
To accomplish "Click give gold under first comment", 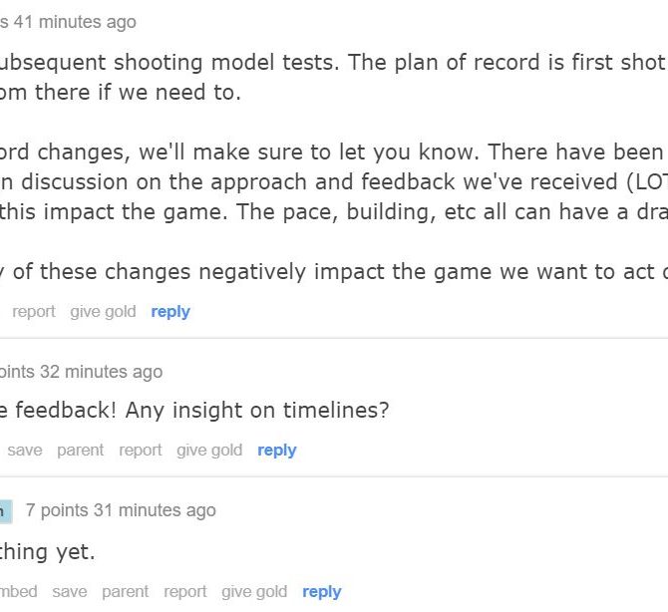I will click(103, 312).
